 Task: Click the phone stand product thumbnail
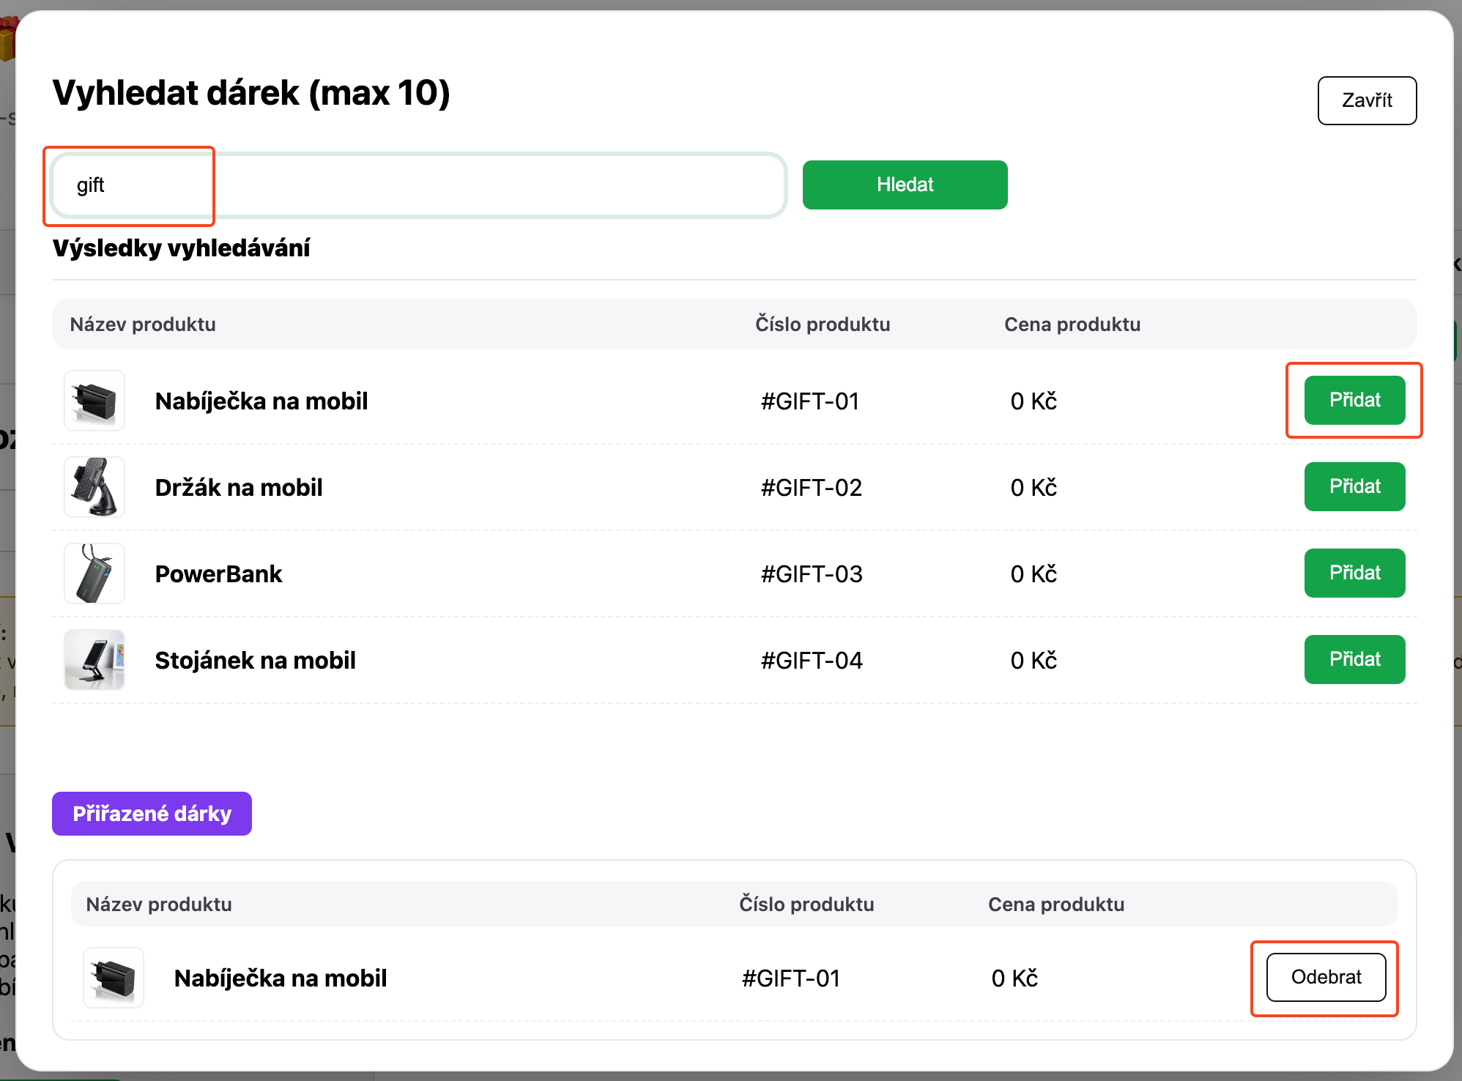(x=94, y=660)
